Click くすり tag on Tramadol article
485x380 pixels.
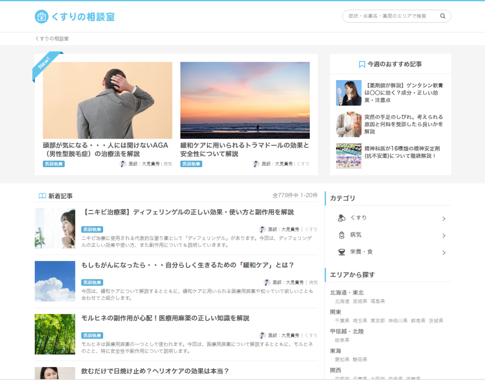(x=303, y=164)
